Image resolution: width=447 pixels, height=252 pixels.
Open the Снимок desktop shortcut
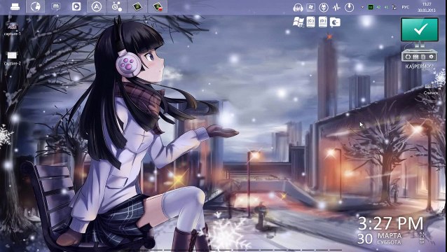[x=431, y=89]
